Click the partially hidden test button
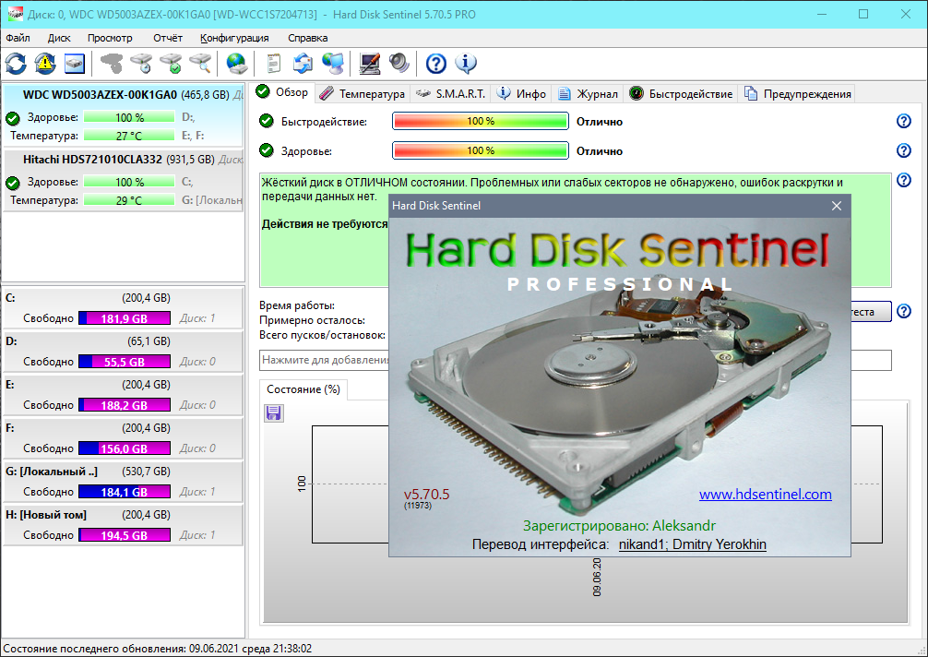The height and width of the screenshot is (657, 928). pos(871,311)
